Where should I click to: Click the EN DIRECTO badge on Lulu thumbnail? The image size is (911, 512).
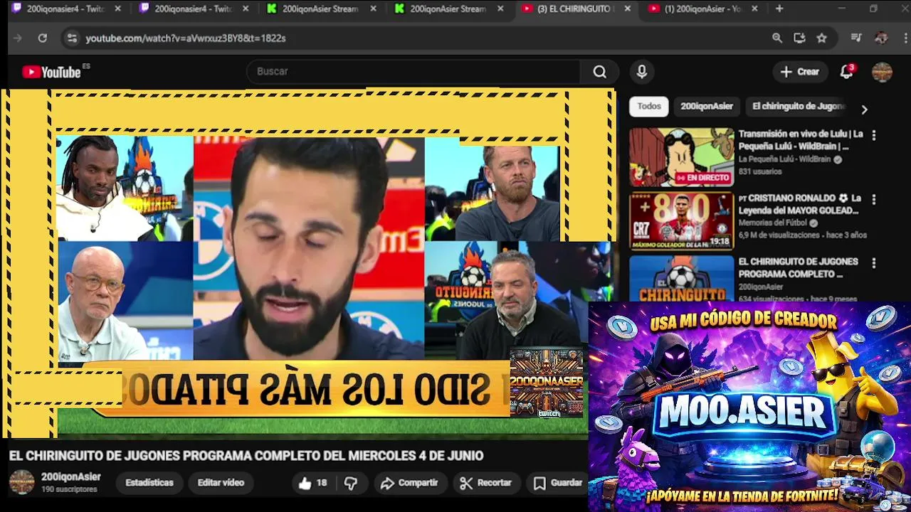[x=703, y=178]
